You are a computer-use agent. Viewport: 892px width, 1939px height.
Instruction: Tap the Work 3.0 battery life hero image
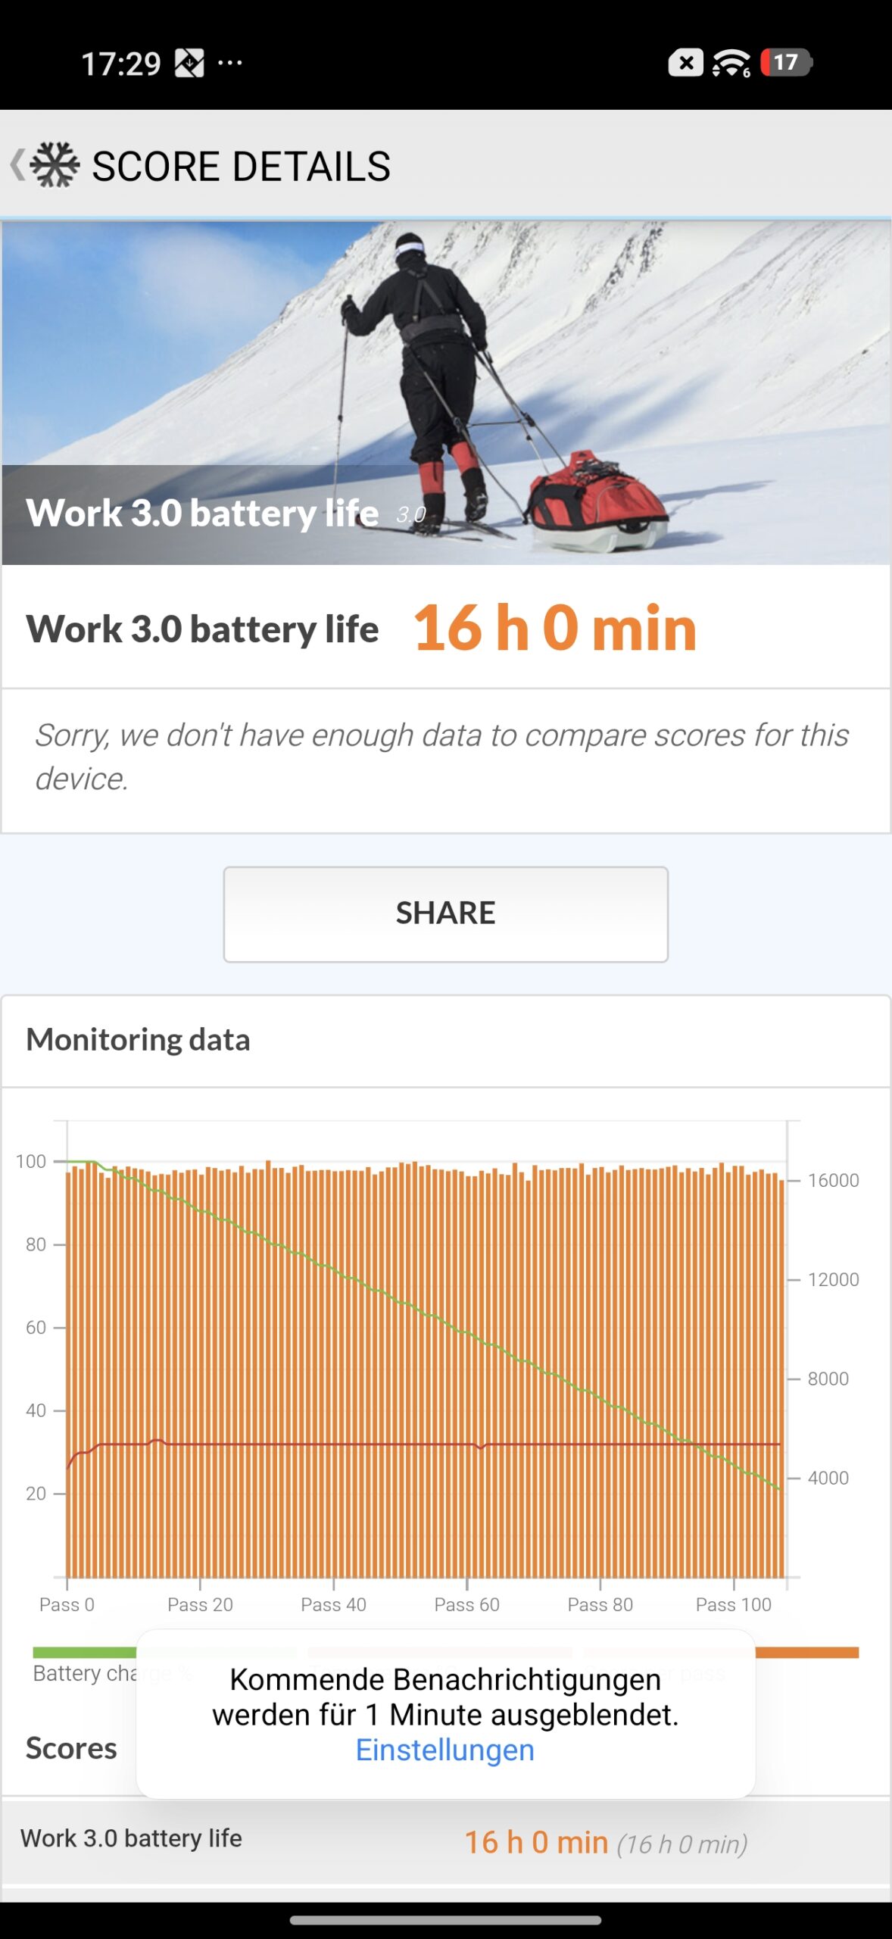tap(446, 393)
